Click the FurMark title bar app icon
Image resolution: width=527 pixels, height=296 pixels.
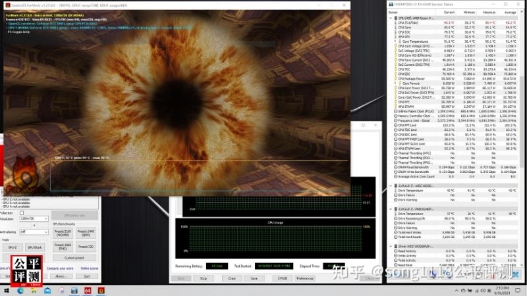coord(7,5)
